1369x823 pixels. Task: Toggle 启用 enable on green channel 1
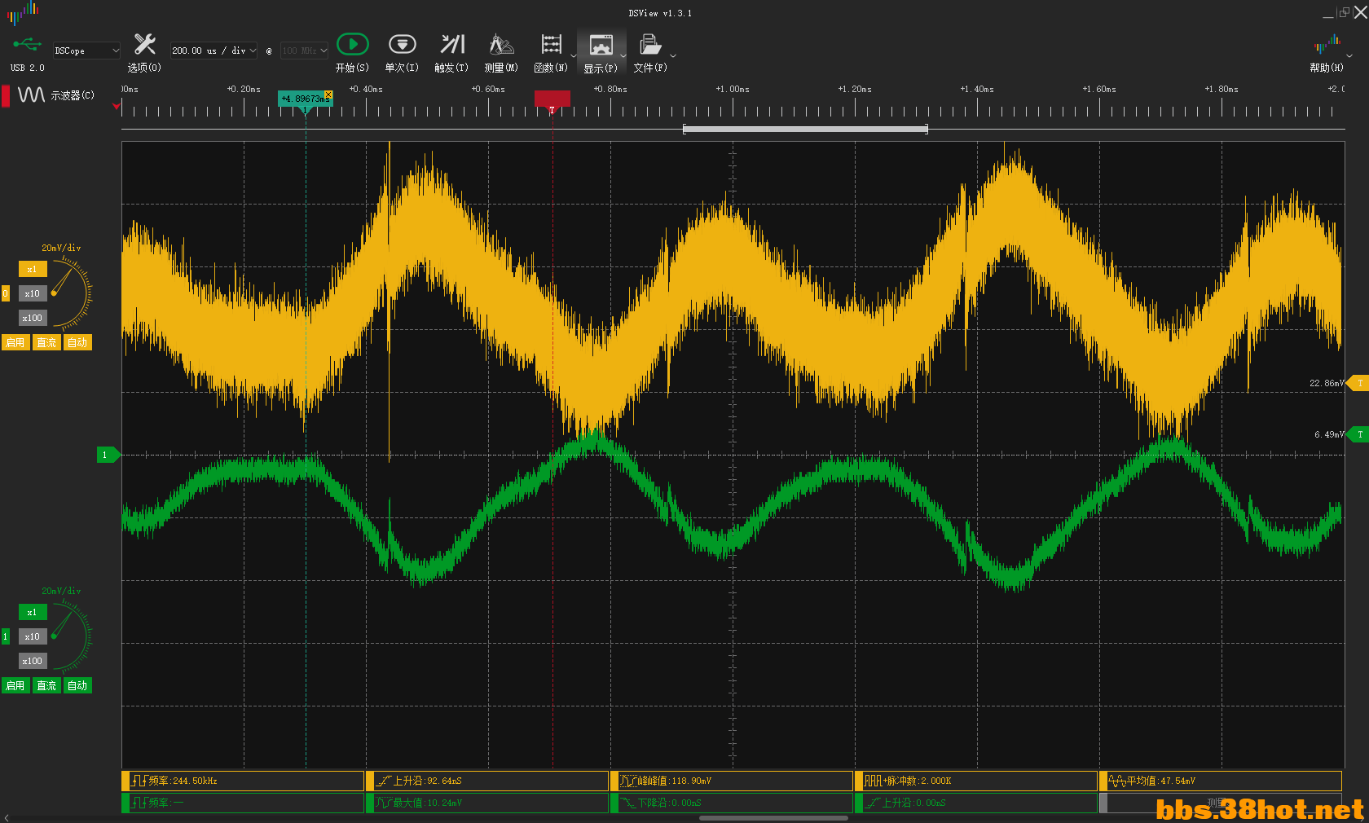click(15, 685)
